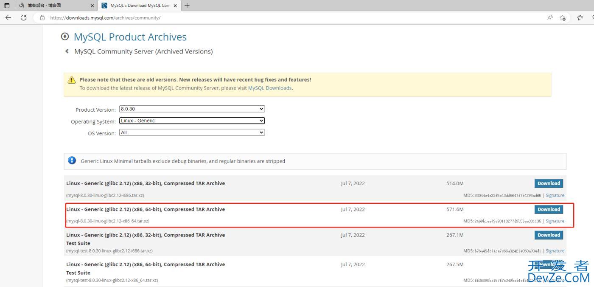Click the back chevron beside MySQL Community Server
This screenshot has height=287, width=594.
coord(67,51)
